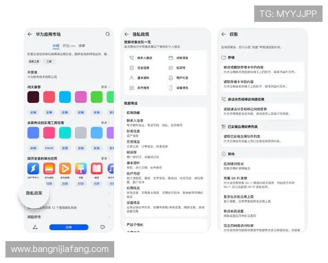Open grey app in 本周热议 row
The height and width of the screenshot is (263, 328).
pos(81,133)
